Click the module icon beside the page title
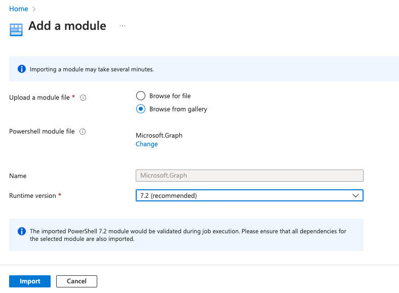399x293 pixels. click(16, 29)
